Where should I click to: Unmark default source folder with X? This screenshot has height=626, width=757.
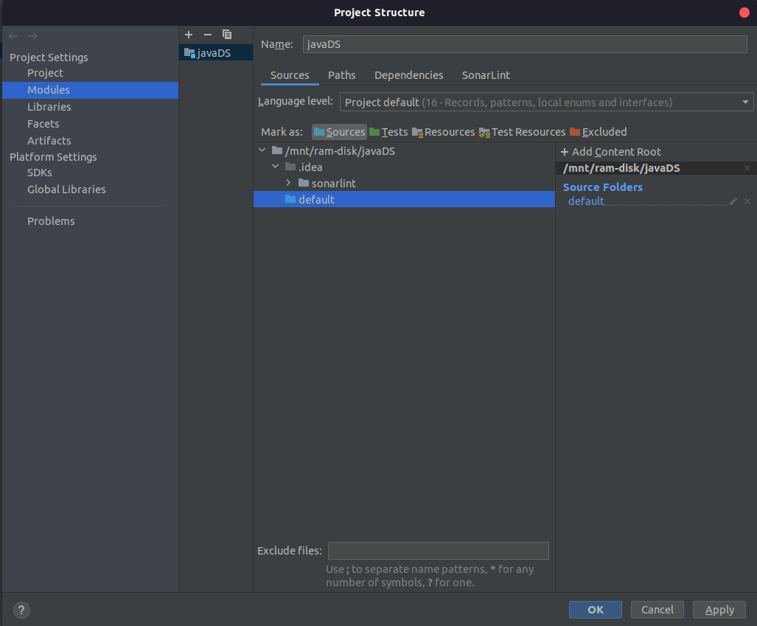(747, 201)
